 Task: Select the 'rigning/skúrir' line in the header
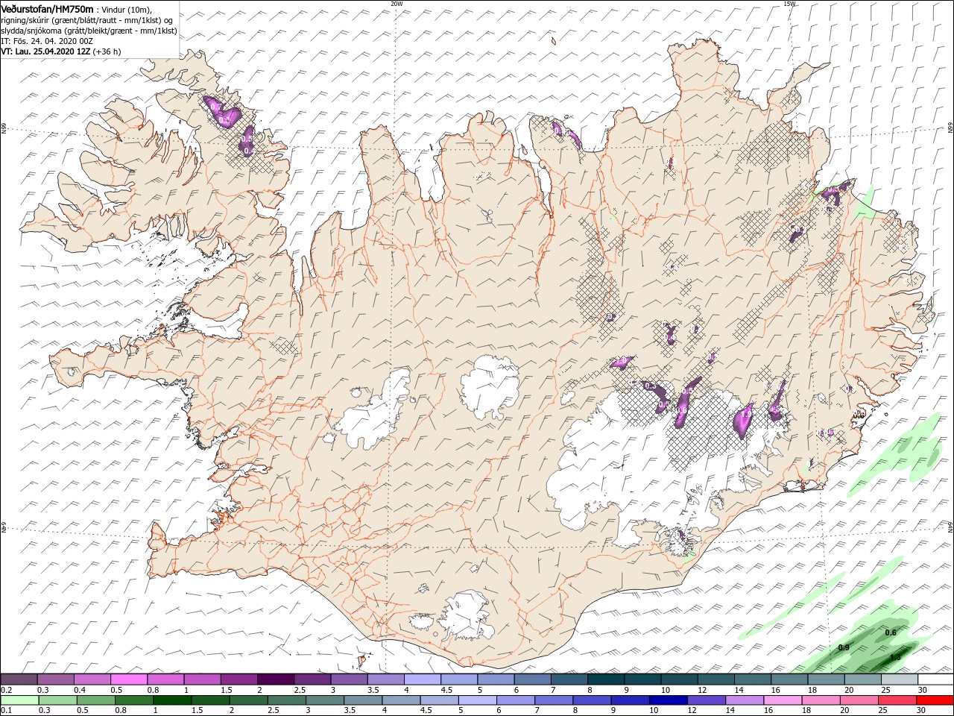click(x=87, y=19)
